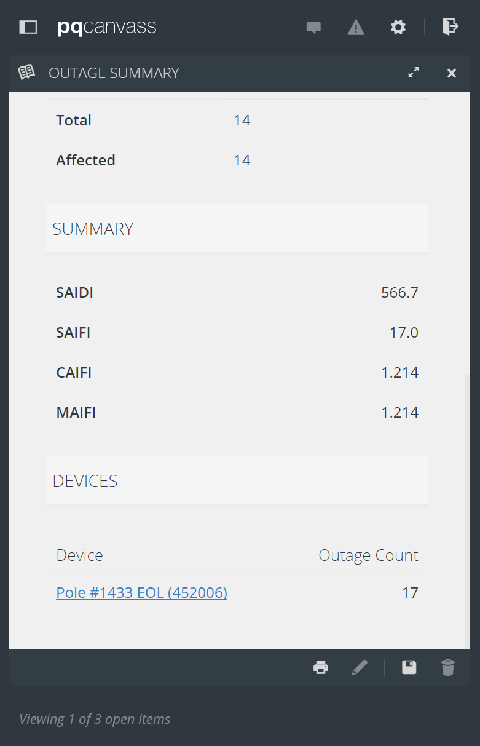Close the Outage Summary panel
Screen dimensions: 480x746
click(452, 73)
